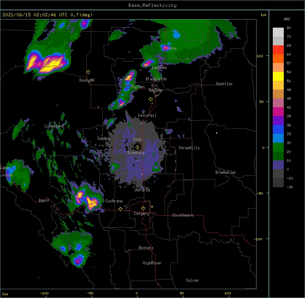Click the -50 tick on right km axis
Viewport: 305px width, 298px height.
click(260, 193)
